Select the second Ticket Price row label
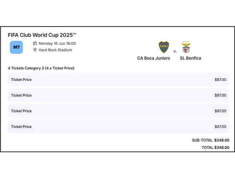 pyautogui.click(x=21, y=95)
